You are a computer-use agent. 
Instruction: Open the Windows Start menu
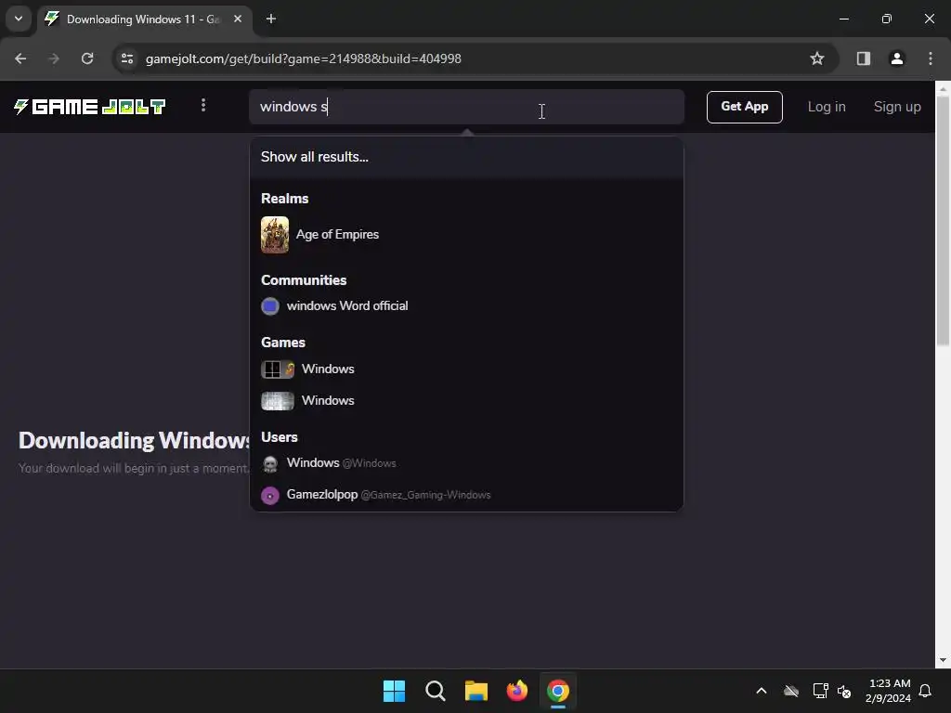coord(394,691)
